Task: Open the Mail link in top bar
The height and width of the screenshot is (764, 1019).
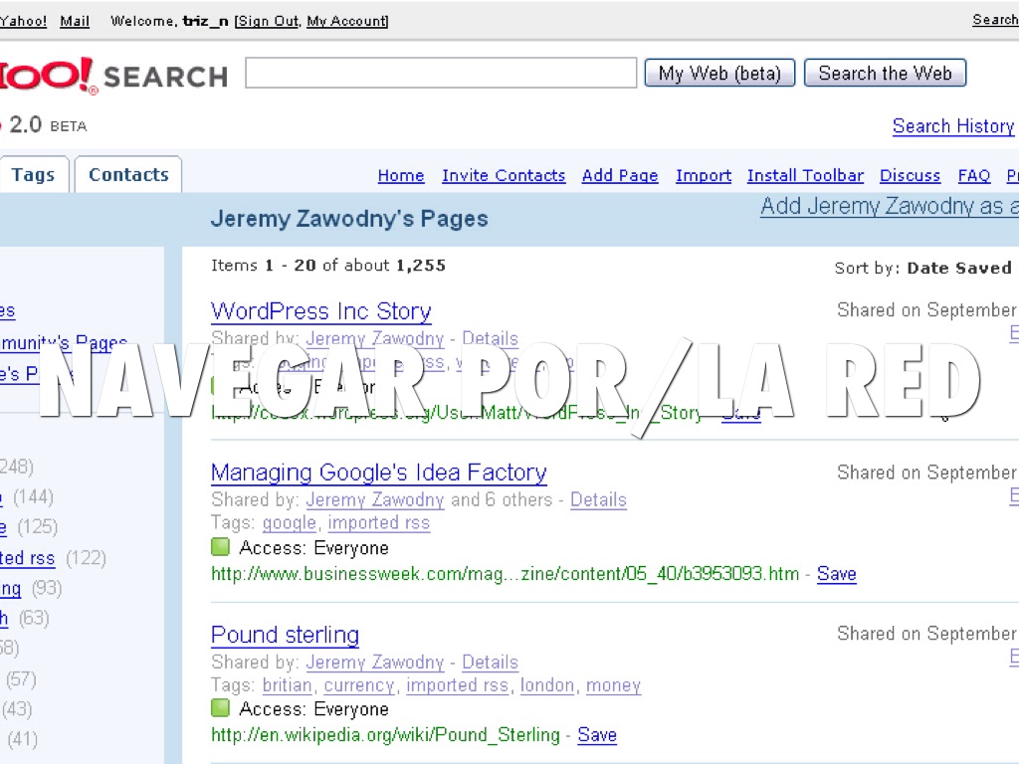Action: pos(75,21)
